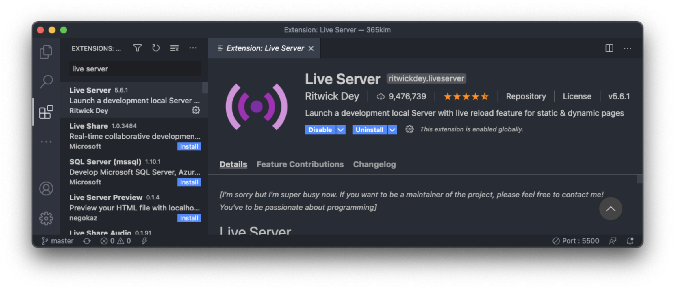
Task: Expand the Disable dropdown arrow
Action: pos(341,130)
